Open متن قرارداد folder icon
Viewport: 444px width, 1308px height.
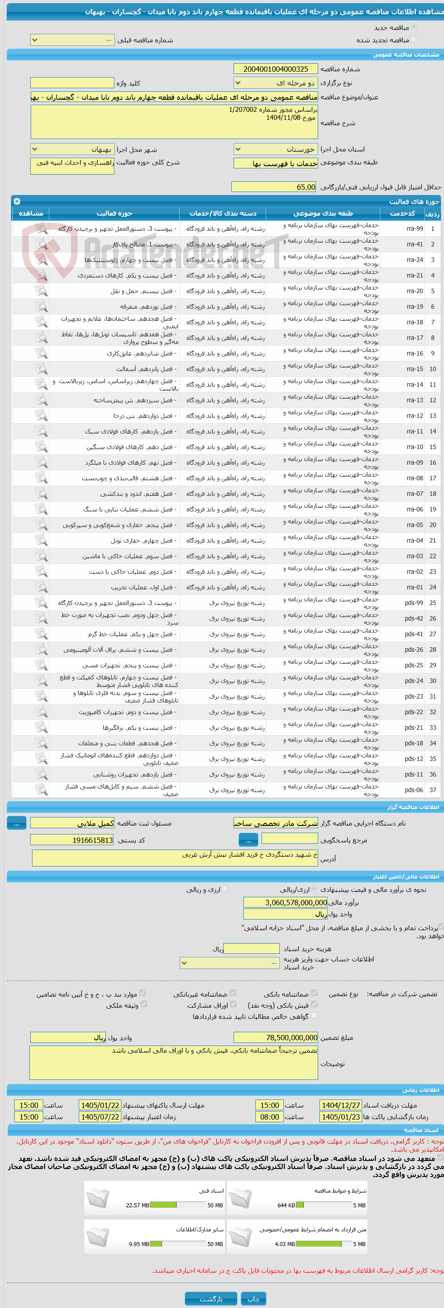pyautogui.click(x=240, y=1238)
